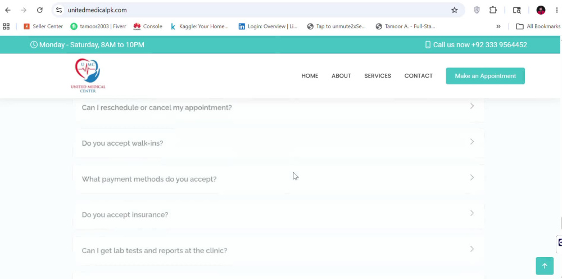Open 'Do you accept walk-ins?' question
This screenshot has width=562, height=279.
[122, 143]
